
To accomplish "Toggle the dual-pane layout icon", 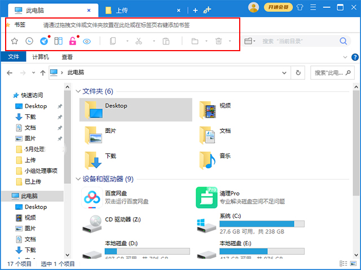I will coord(59,41).
